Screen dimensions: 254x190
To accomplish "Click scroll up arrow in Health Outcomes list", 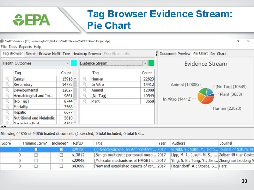I will point(75,79).
